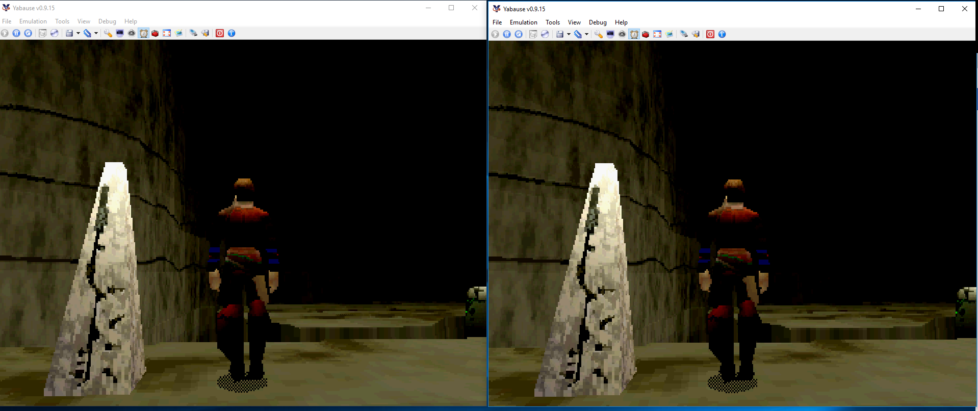Open File menu in right Yabause window
Viewport: 978px width, 411px height.
[x=497, y=22]
